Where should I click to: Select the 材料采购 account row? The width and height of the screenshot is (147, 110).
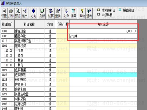tap(69, 99)
